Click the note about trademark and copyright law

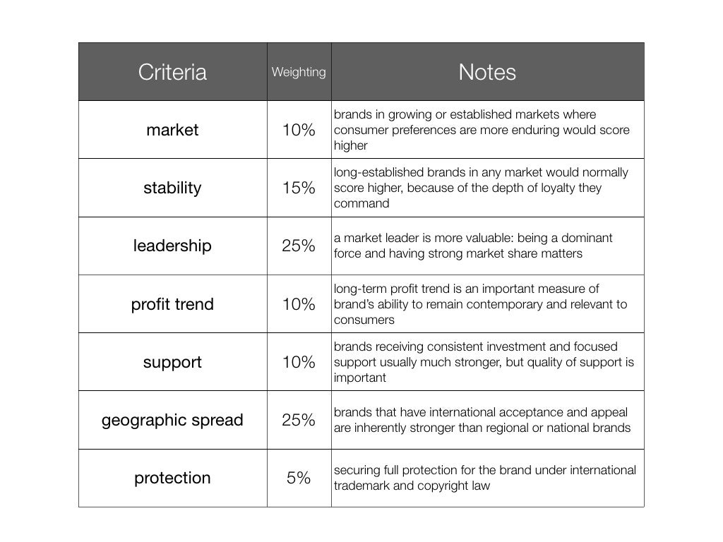[x=487, y=478]
